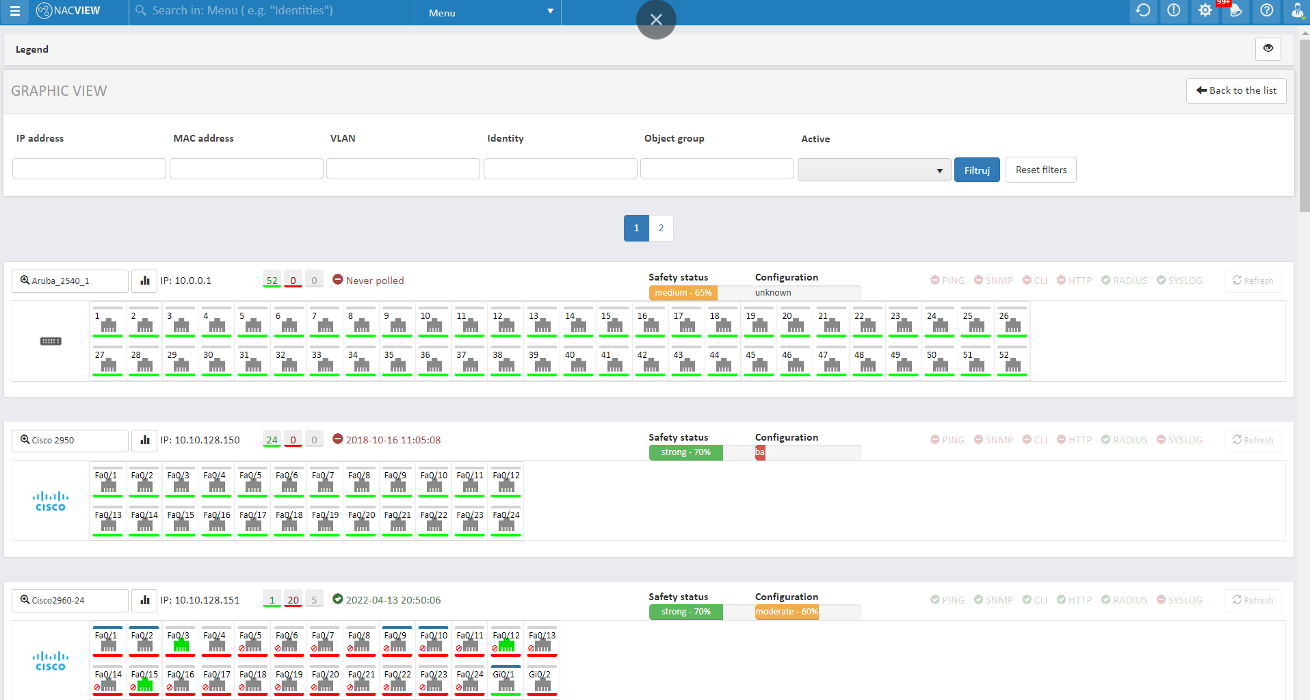This screenshot has height=700, width=1310.
Task: Click Back to the list
Action: point(1235,90)
